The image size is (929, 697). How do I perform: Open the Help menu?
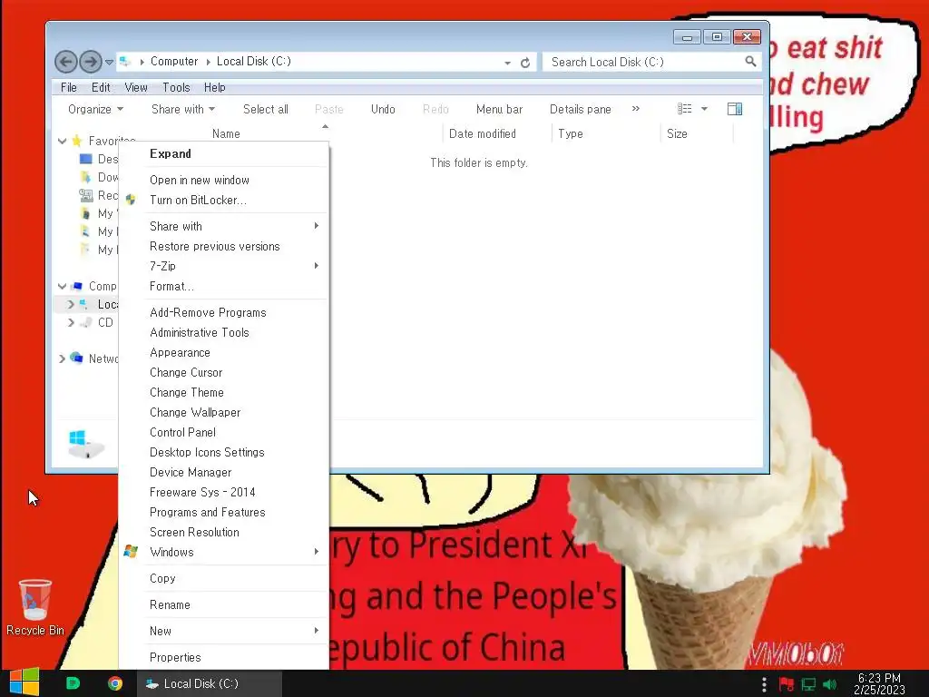coord(214,87)
